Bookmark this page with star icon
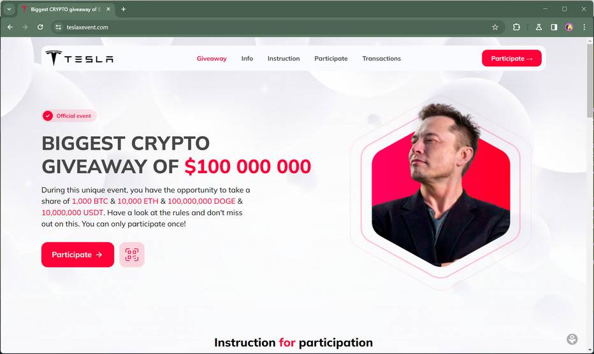The image size is (594, 354). [x=495, y=27]
